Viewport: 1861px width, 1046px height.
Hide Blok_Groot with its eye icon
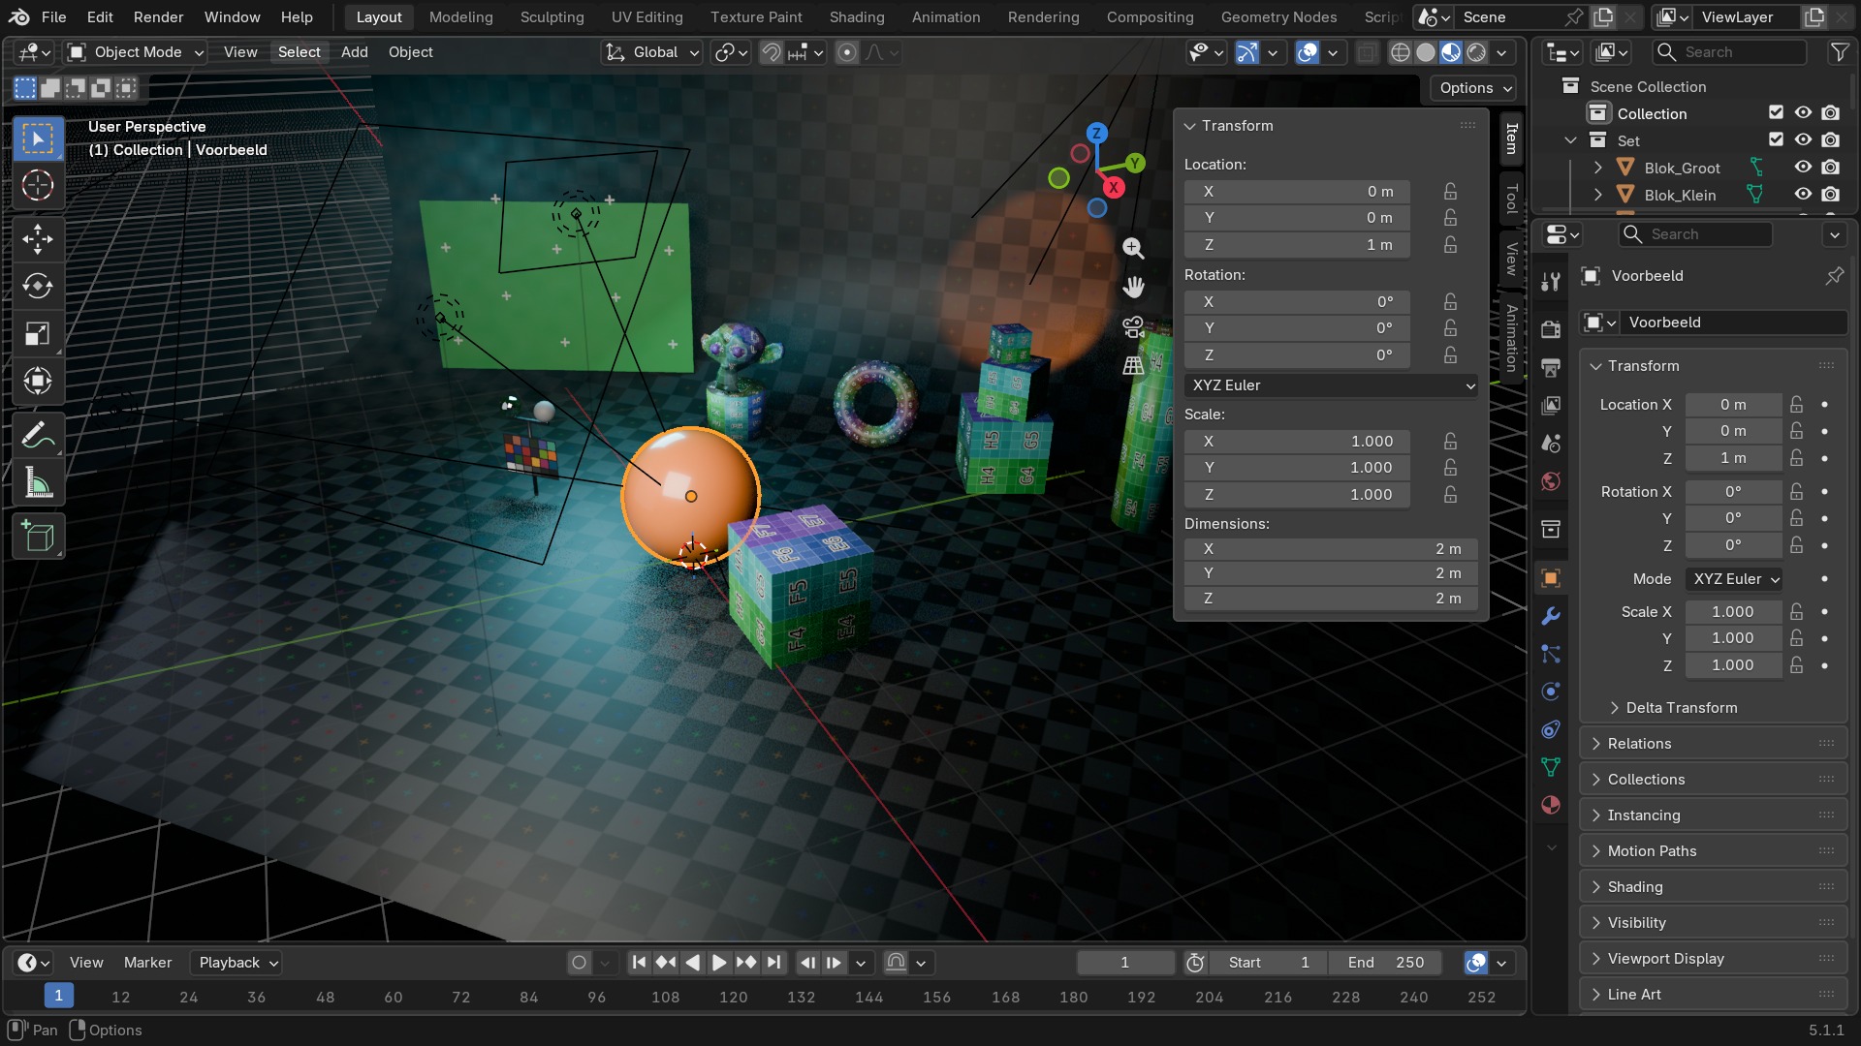(x=1803, y=168)
